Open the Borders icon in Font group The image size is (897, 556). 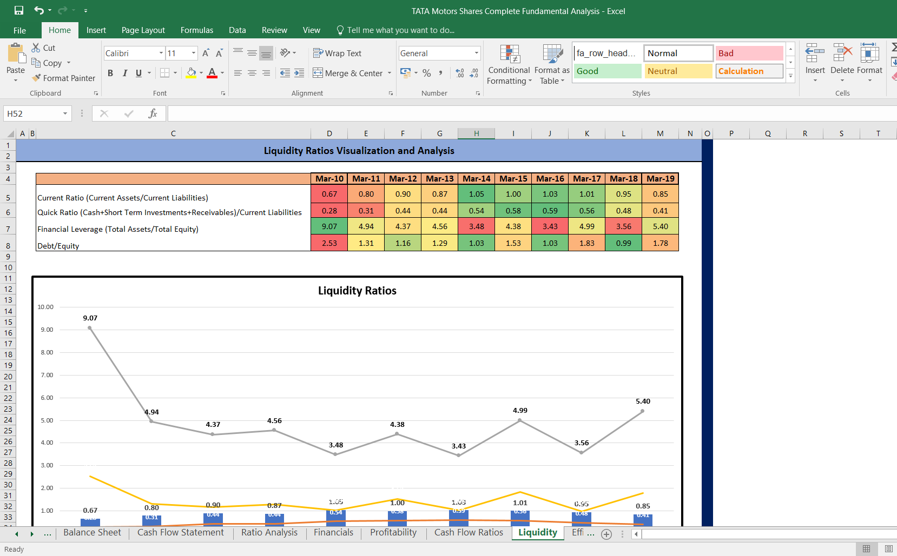point(166,72)
